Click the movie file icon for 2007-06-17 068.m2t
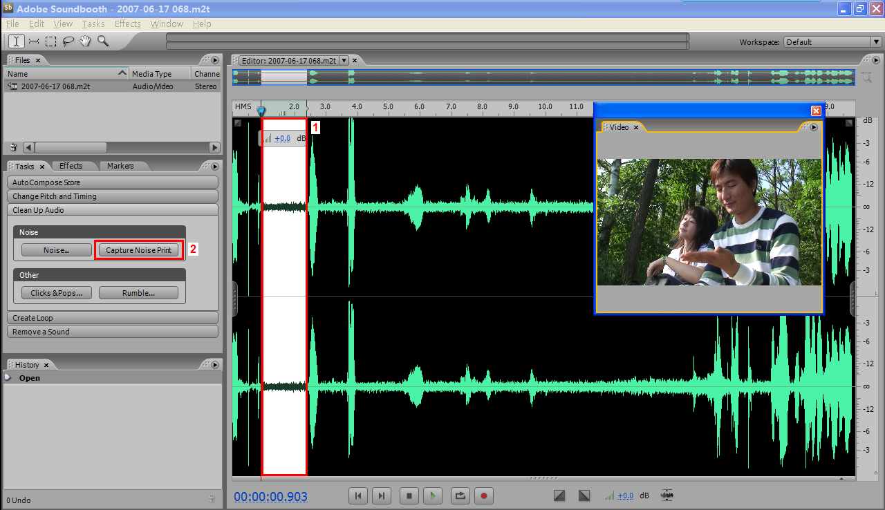Image resolution: width=885 pixels, height=510 pixels. click(x=12, y=86)
